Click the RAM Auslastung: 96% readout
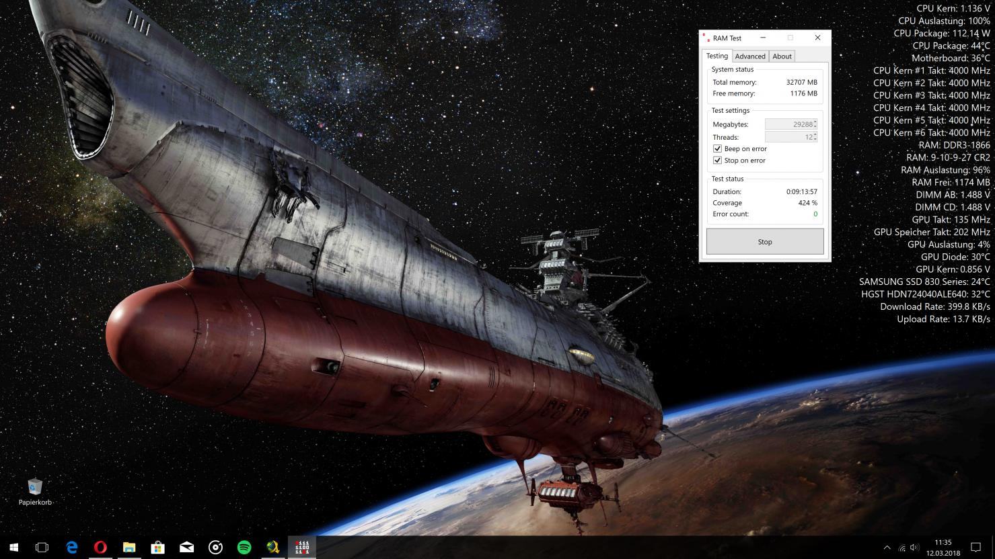995x559 pixels. [x=945, y=170]
